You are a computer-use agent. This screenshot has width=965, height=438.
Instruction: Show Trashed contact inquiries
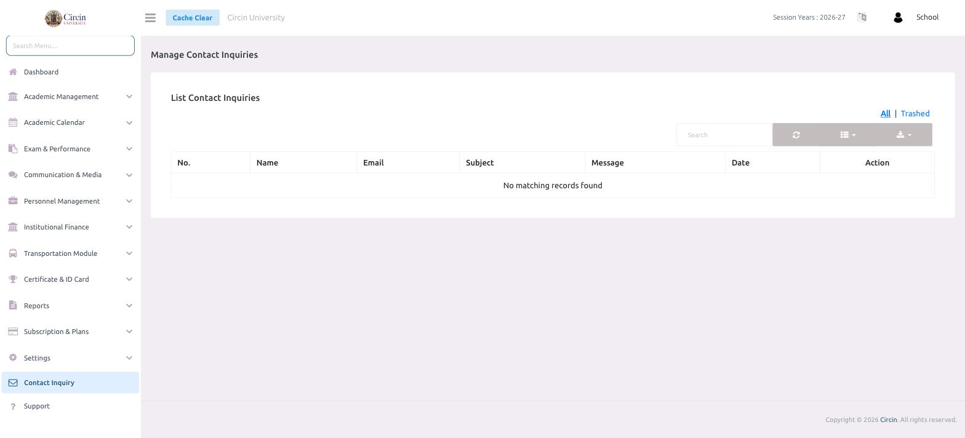tap(915, 113)
